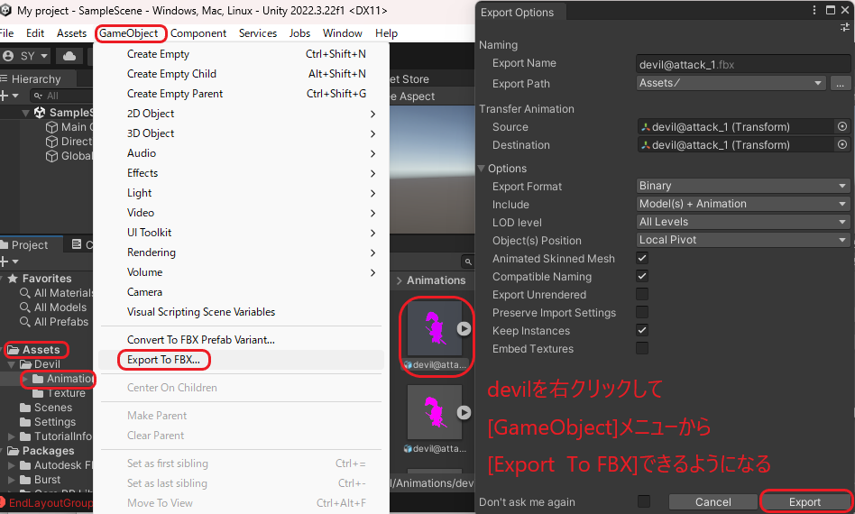The height and width of the screenshot is (514, 855).
Task: Uncheck Compatible Naming
Action: (642, 276)
